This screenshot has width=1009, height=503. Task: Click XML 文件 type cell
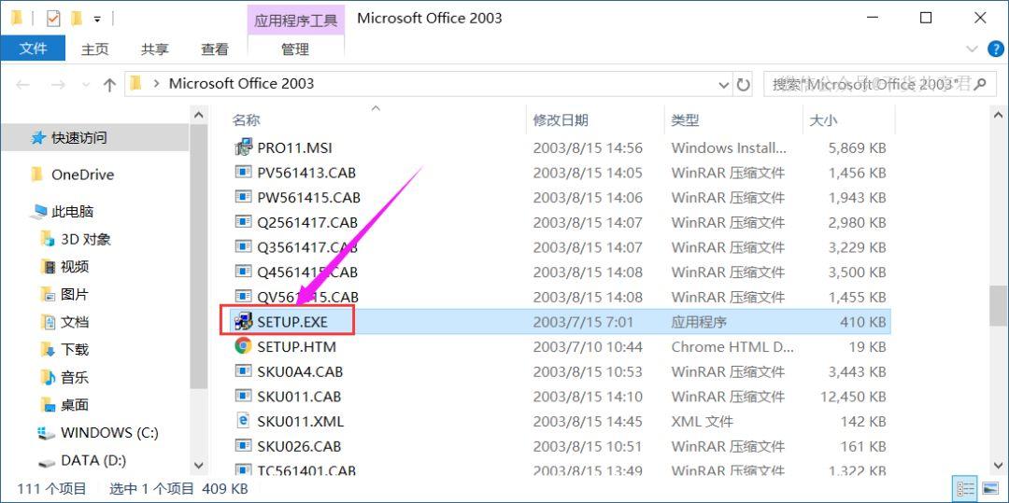coord(702,422)
